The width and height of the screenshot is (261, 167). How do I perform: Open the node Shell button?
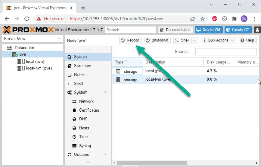point(182,40)
